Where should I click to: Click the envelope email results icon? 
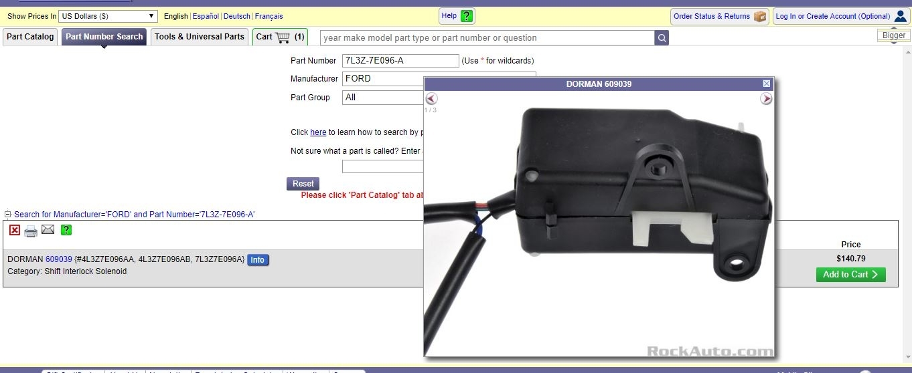tap(48, 230)
